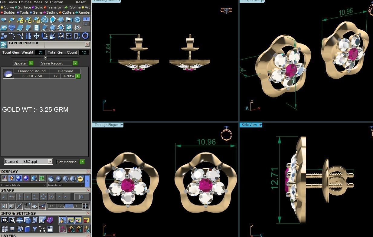Select the arc curve tool
Image resolution: width=373 pixels, height=237 pixels.
(x=12, y=36)
